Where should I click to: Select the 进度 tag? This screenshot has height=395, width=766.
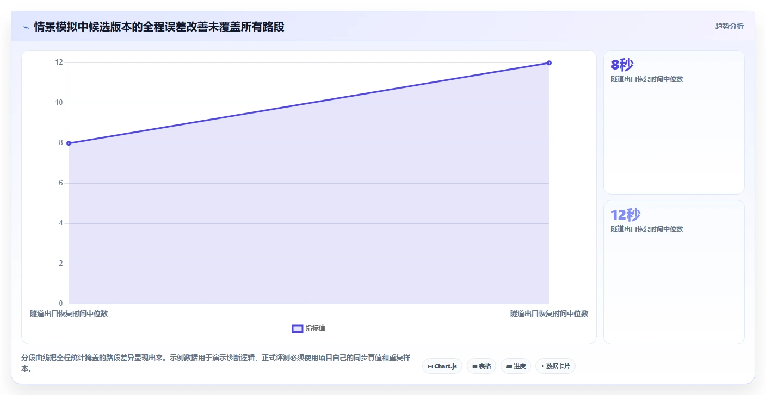point(516,366)
